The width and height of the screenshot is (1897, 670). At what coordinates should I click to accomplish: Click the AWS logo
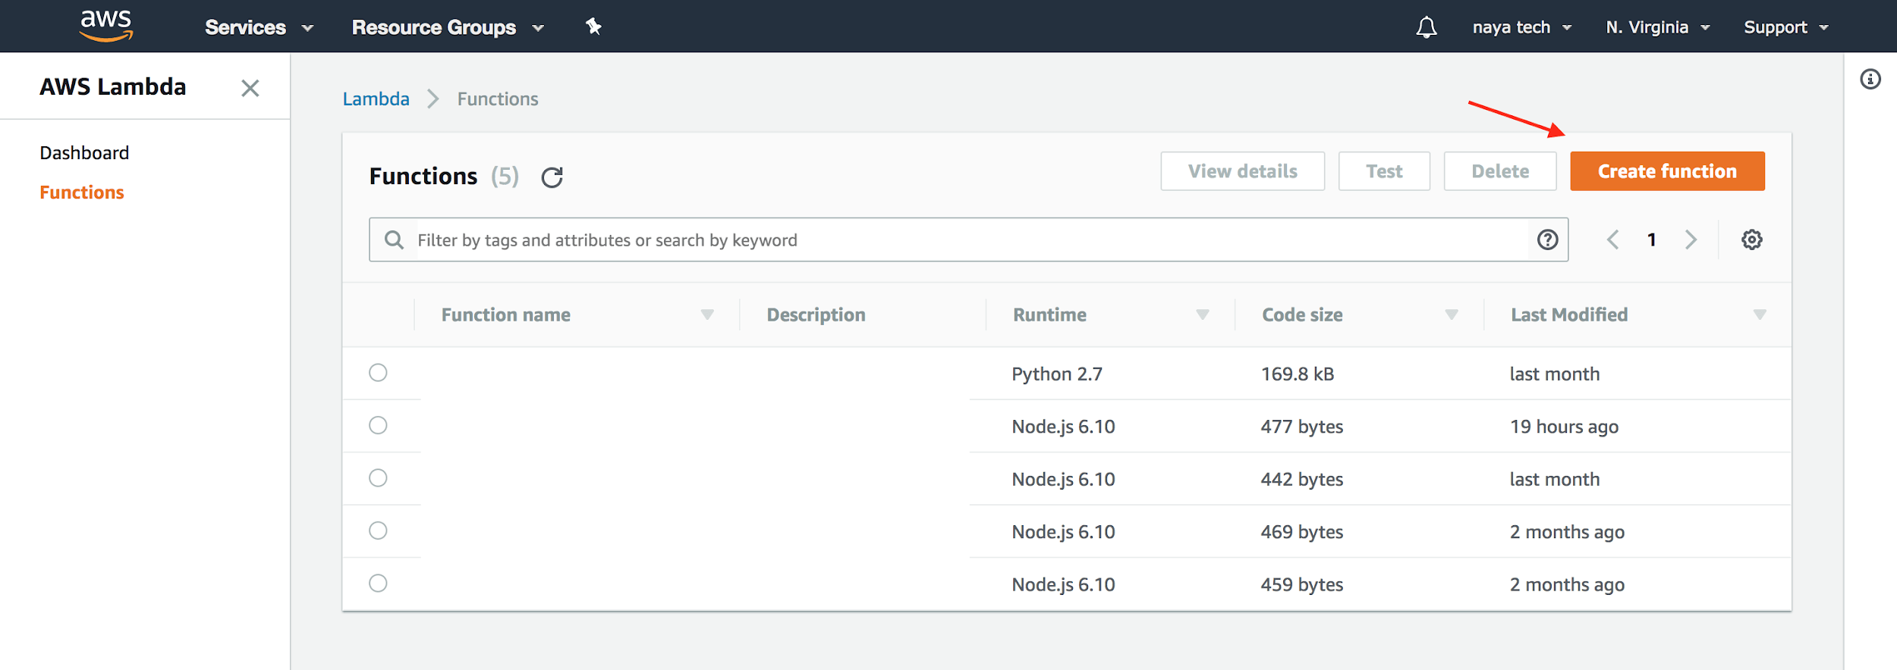click(106, 26)
